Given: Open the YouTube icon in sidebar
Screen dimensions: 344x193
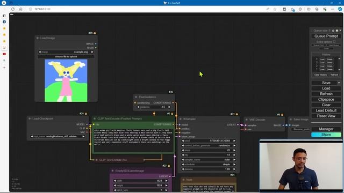Looking at the screenshot, I should (4, 54).
